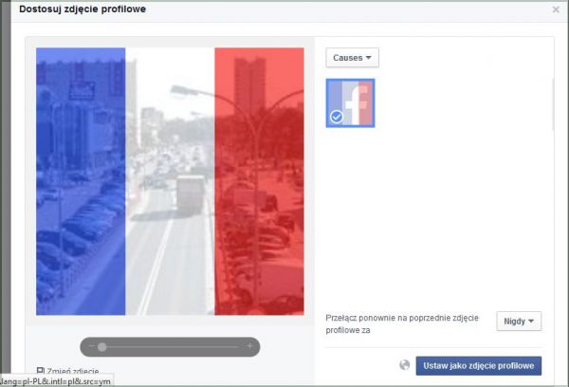The height and width of the screenshot is (387, 569).
Task: Click the red stripe of the photo preview
Action: 258,180
